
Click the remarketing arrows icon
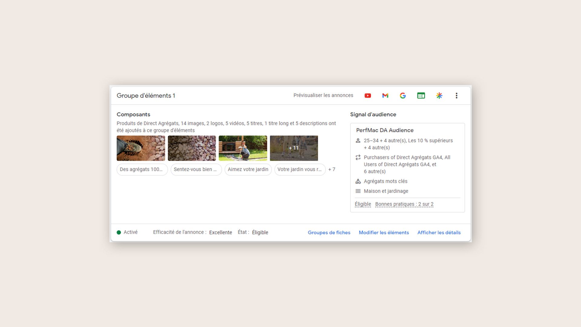pos(358,157)
